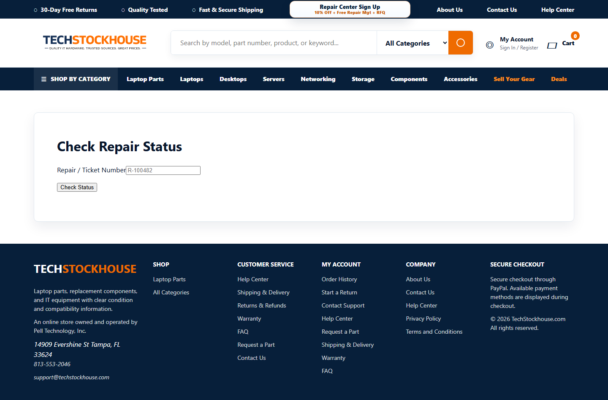Screen dimensions: 608x400
Task: Open the Sell Your Gear link
Action: pos(514,79)
